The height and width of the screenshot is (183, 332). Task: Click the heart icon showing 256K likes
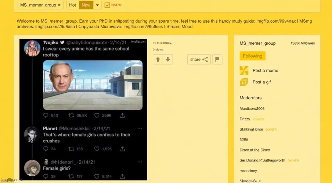[97, 115]
